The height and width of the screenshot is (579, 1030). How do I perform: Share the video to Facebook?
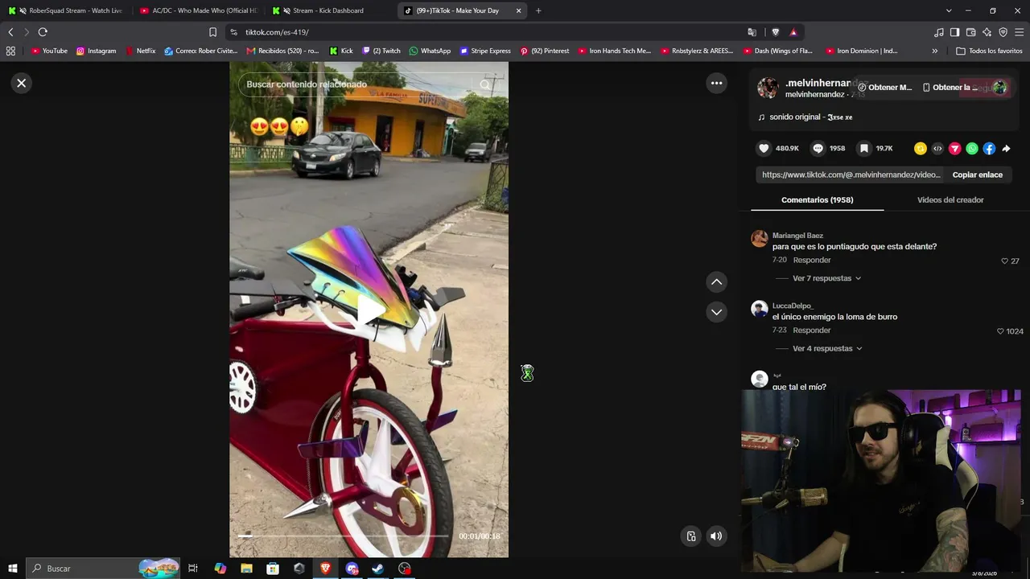[x=989, y=148]
